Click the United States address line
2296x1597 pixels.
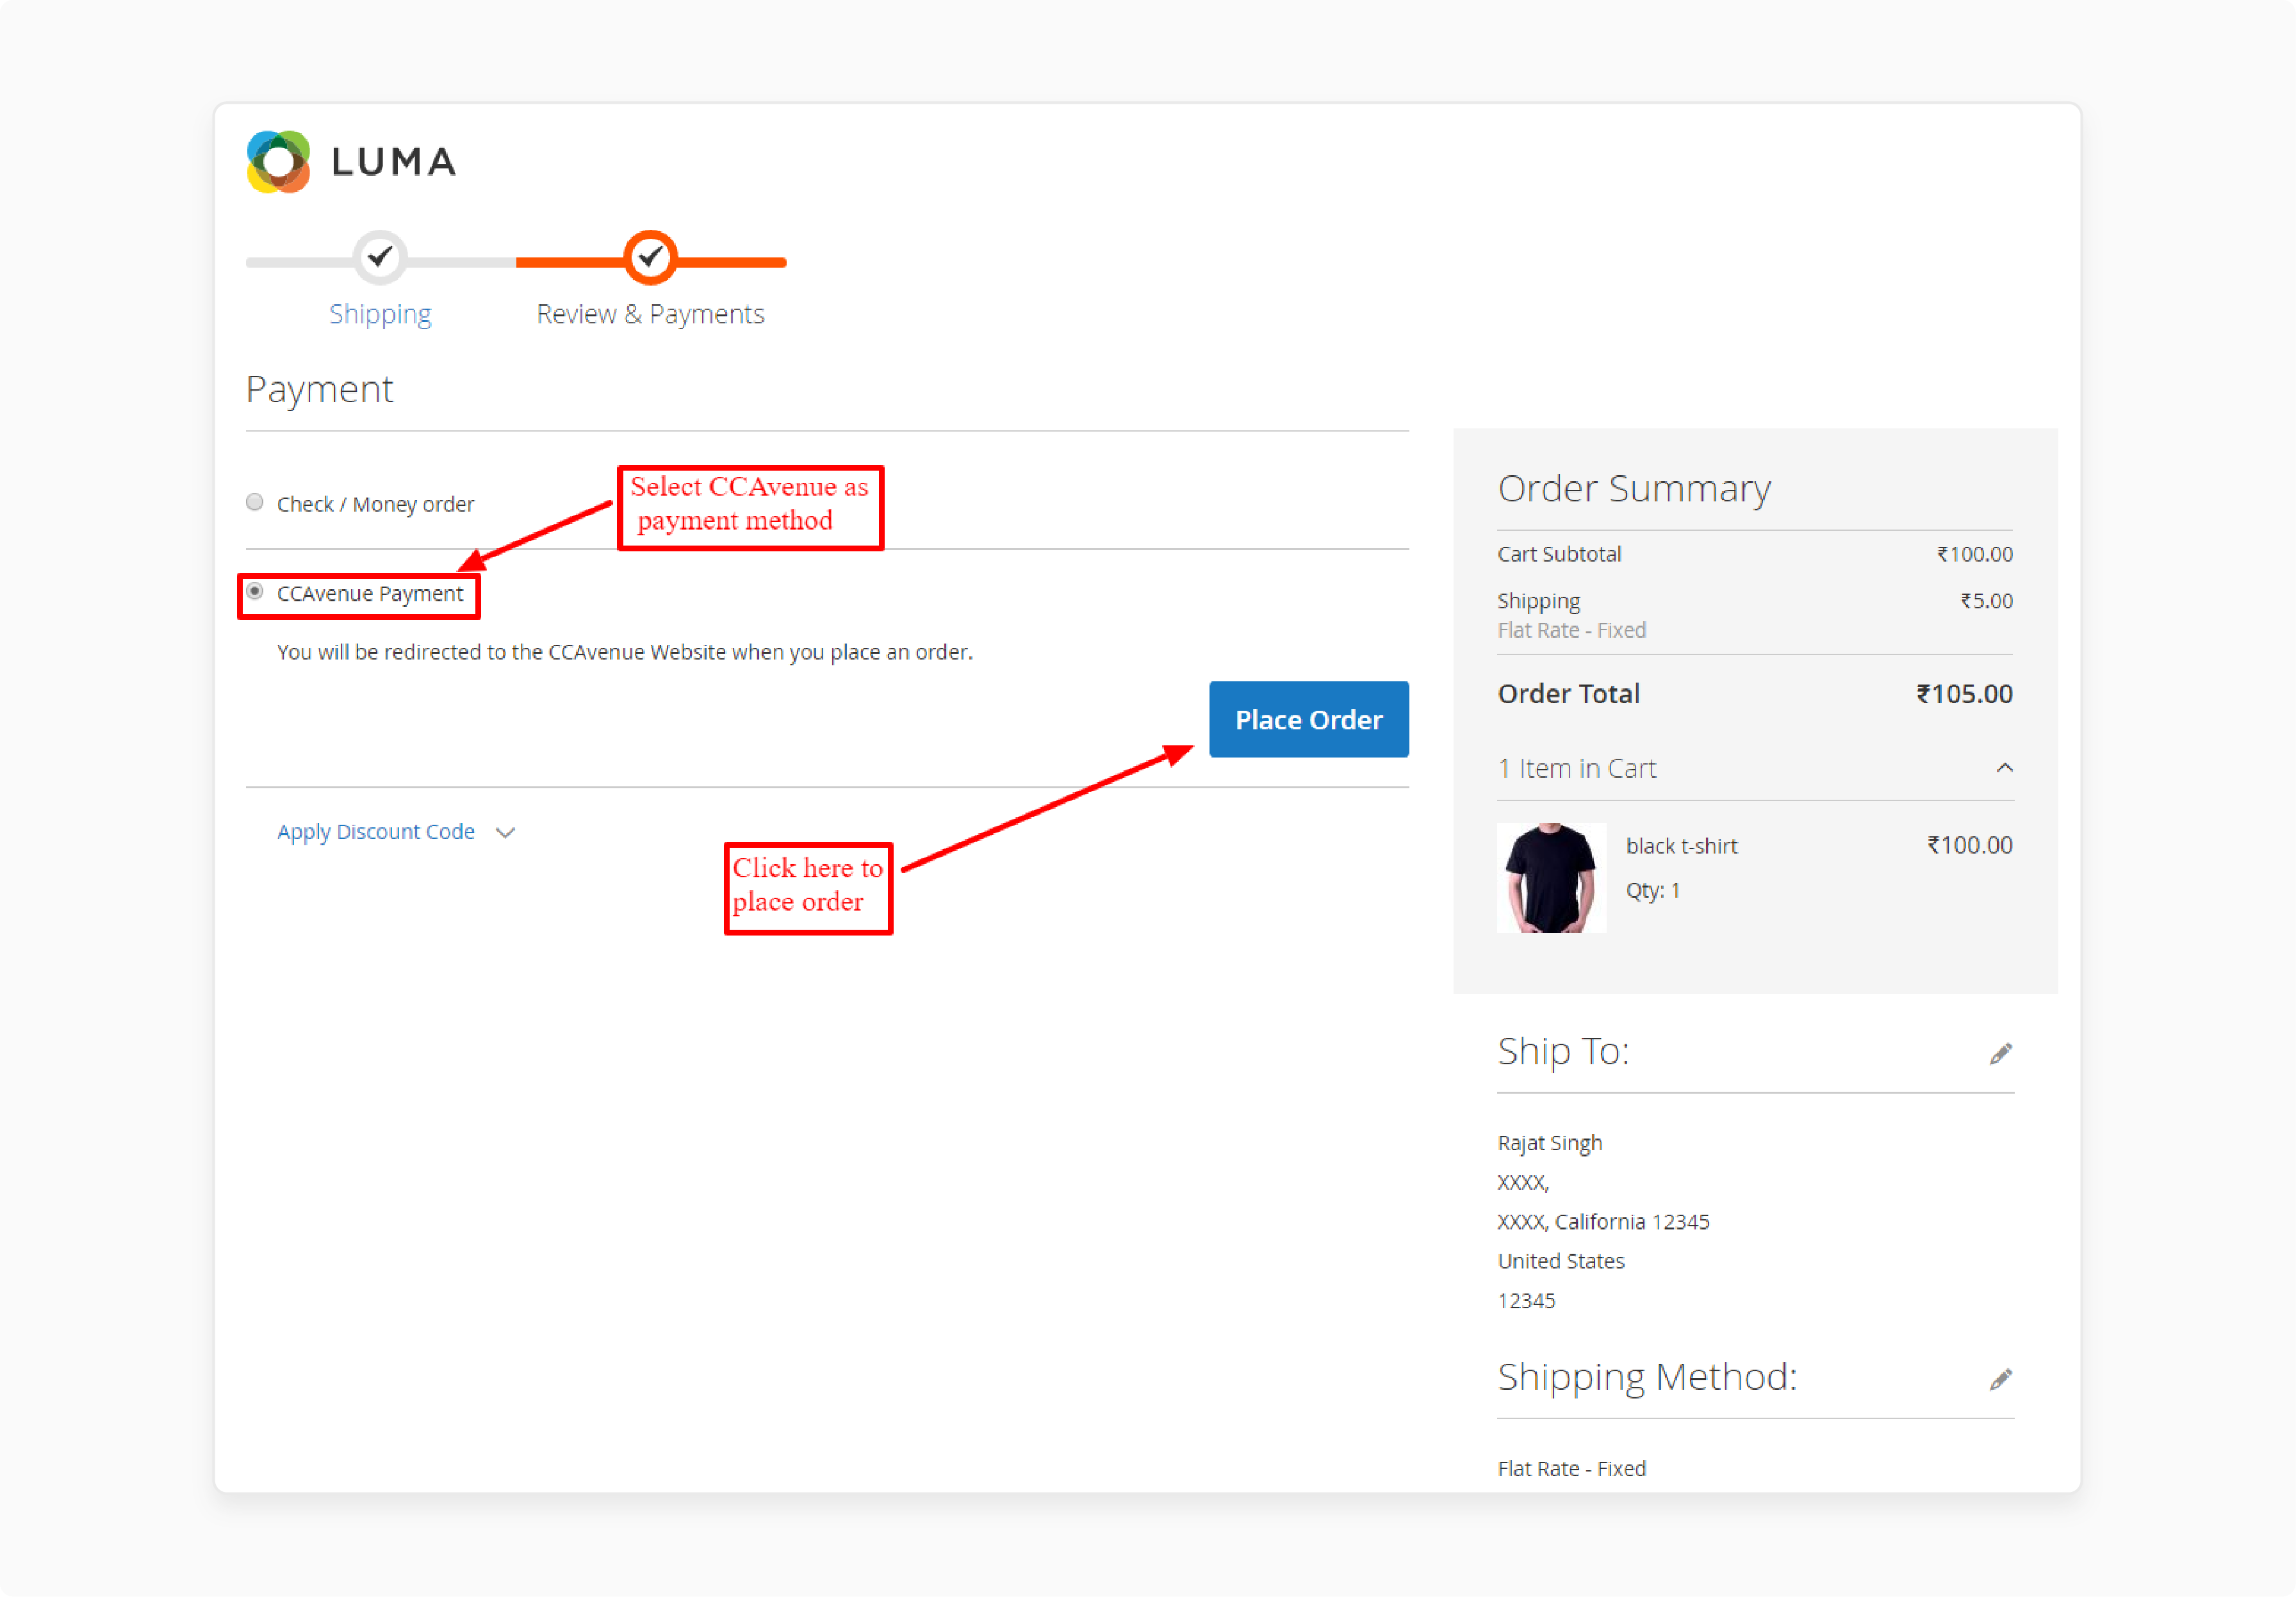(x=1561, y=1261)
